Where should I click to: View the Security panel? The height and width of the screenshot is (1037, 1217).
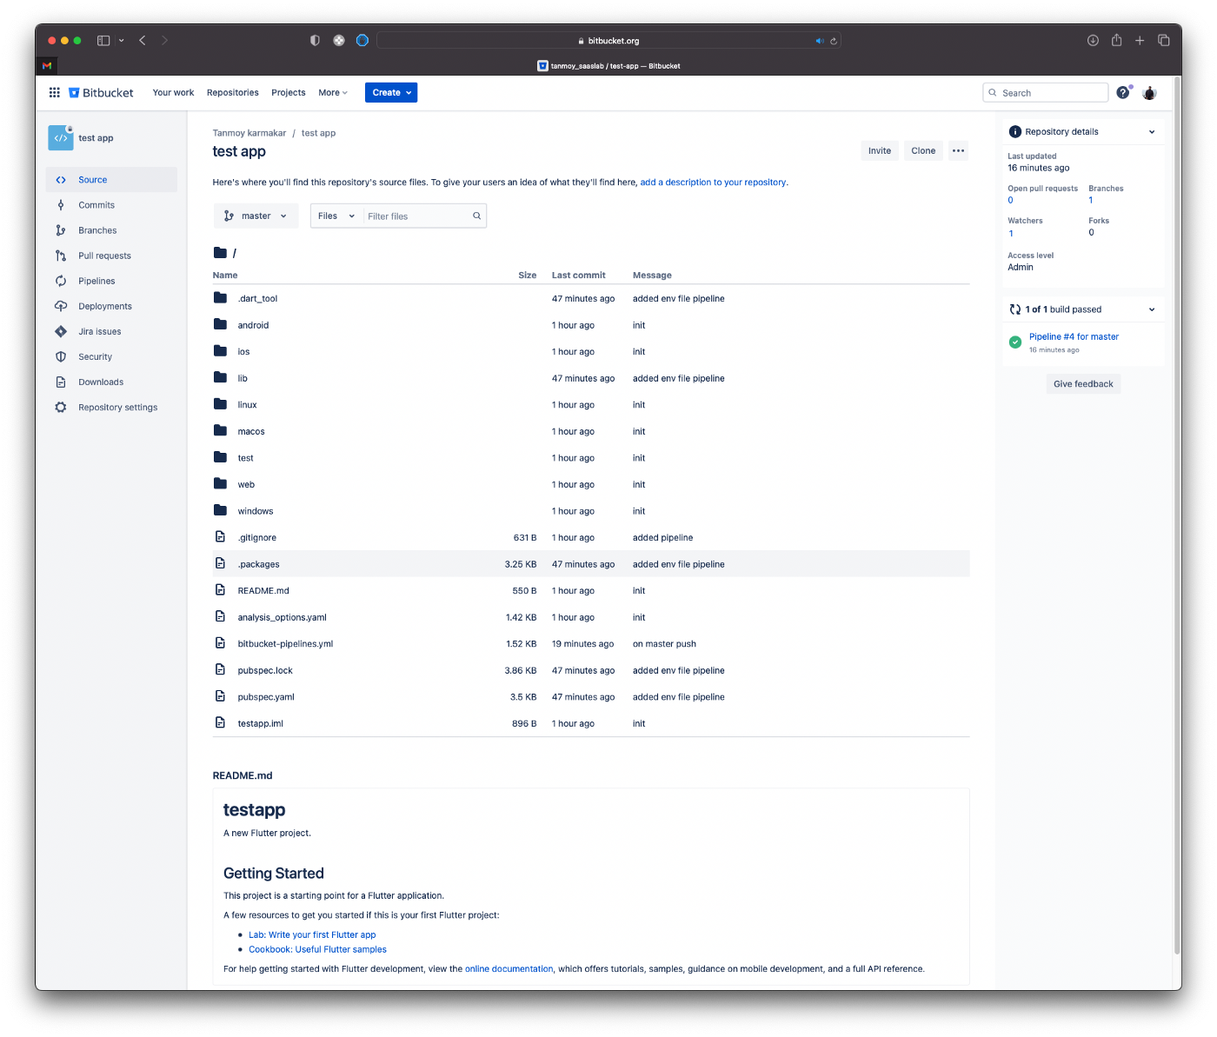94,356
